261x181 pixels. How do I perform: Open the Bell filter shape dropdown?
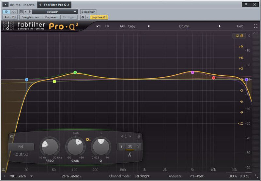coord(21,147)
